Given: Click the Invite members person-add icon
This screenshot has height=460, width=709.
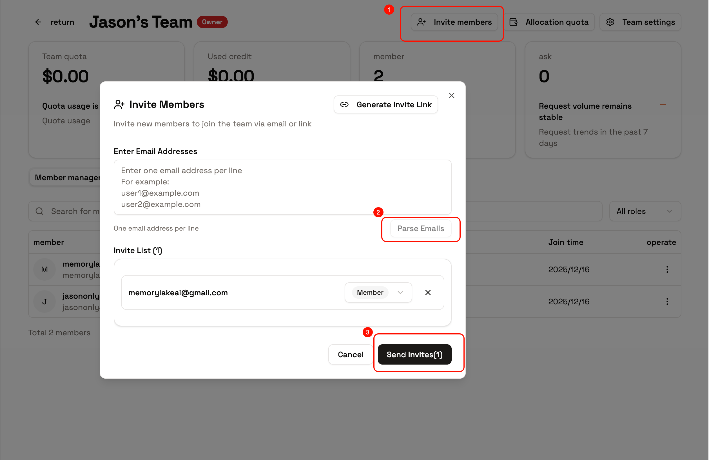Looking at the screenshot, I should (x=421, y=22).
